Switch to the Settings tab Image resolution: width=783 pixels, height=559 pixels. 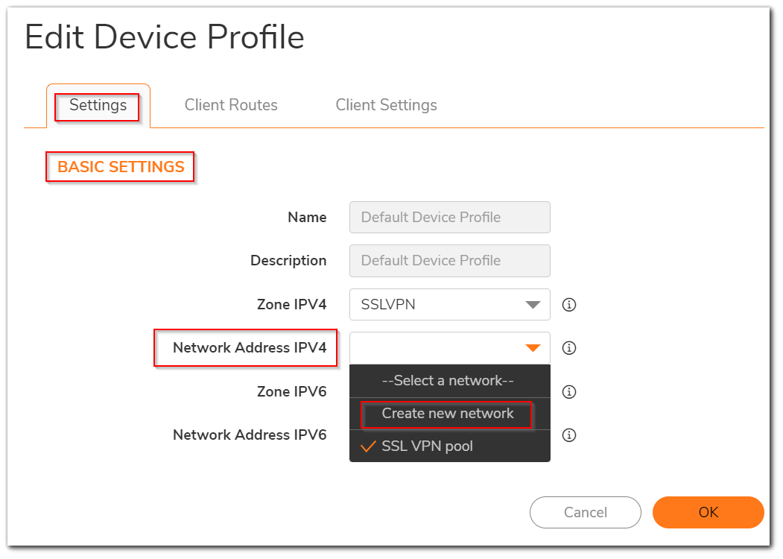(x=98, y=106)
